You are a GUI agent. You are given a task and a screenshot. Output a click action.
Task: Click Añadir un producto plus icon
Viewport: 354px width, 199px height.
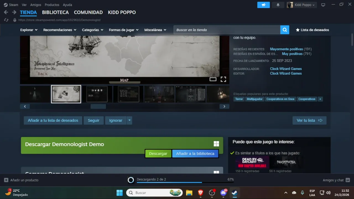6,180
